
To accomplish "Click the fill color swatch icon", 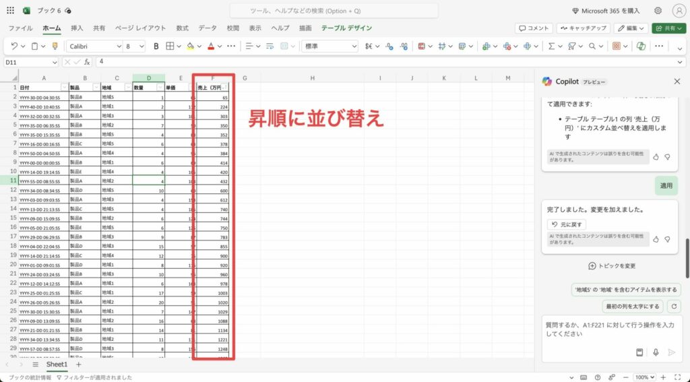I will point(190,46).
